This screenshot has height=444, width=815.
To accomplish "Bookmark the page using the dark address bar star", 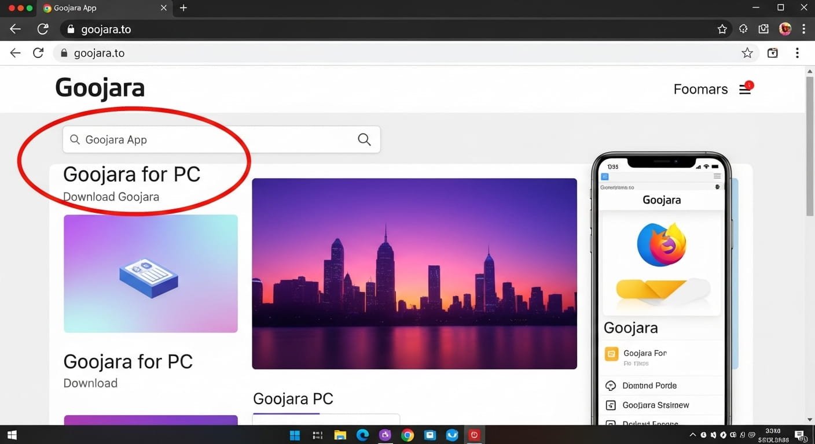I will 722,29.
